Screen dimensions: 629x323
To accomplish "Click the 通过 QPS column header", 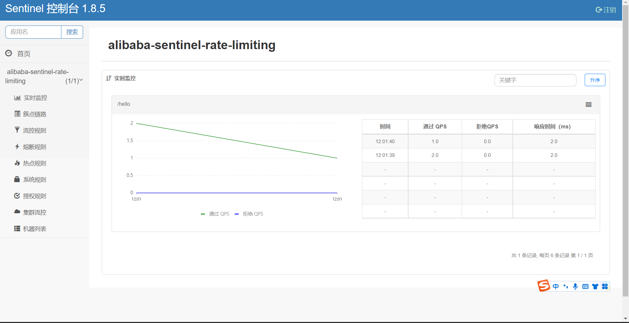I will (x=435, y=126).
